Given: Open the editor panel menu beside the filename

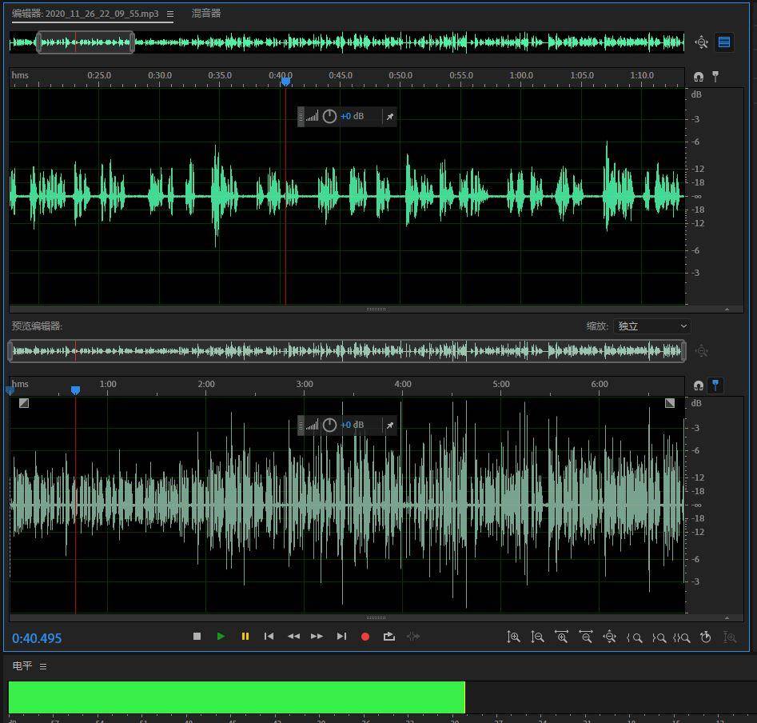Looking at the screenshot, I should coord(170,14).
